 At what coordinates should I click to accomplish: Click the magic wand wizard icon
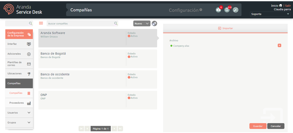235,10
